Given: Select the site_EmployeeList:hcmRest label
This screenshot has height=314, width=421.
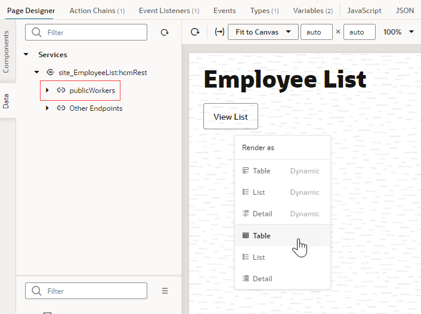Looking at the screenshot, I should pyautogui.click(x=103, y=73).
